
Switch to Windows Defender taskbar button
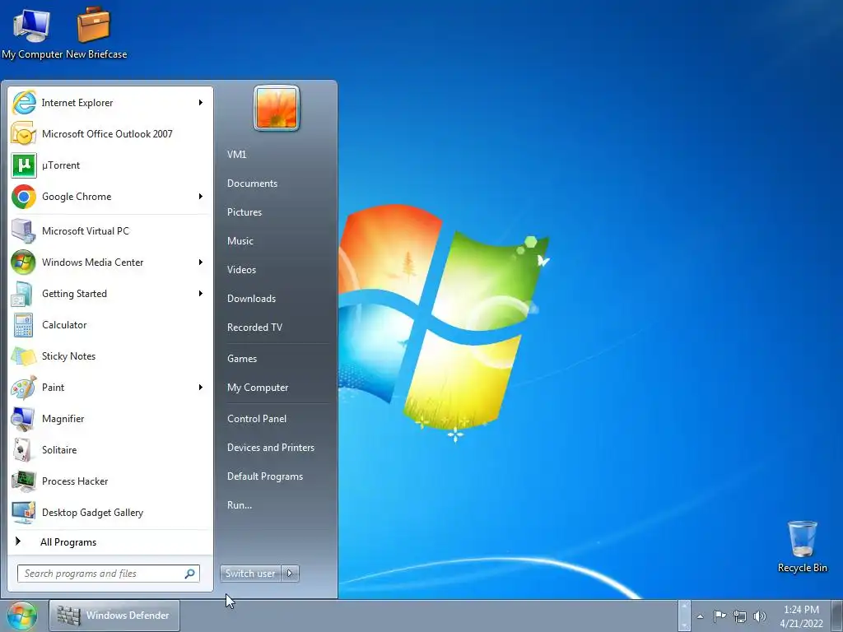(114, 616)
